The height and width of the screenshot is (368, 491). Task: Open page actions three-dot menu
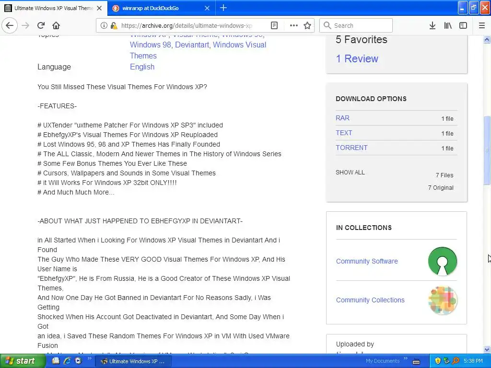point(294,25)
